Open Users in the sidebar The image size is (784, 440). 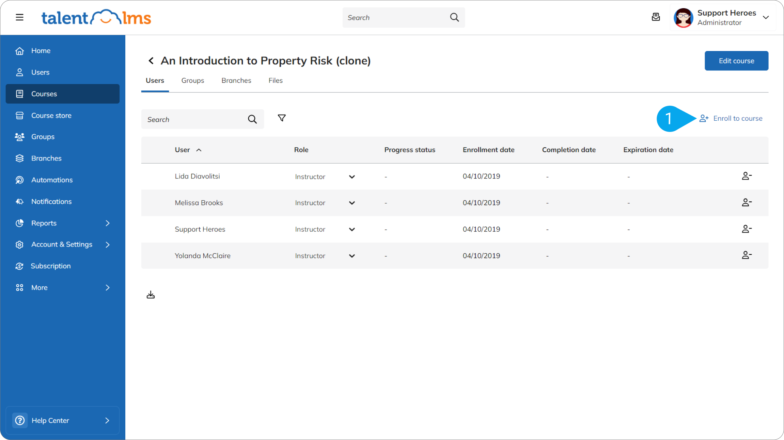63,72
